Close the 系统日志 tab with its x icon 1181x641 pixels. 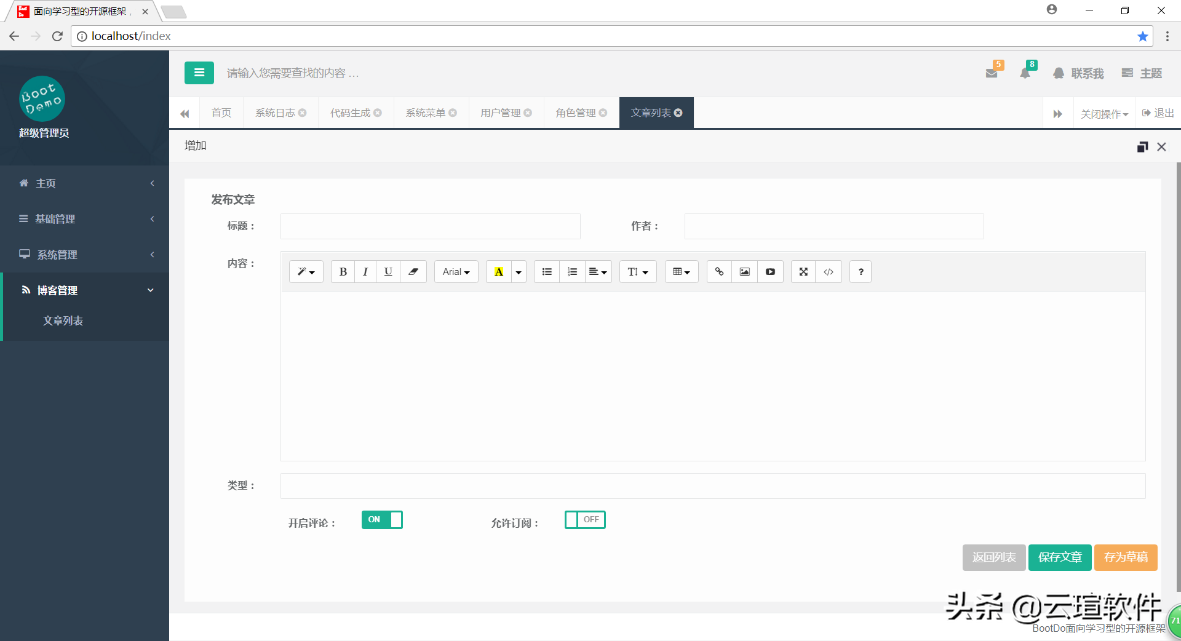303,113
